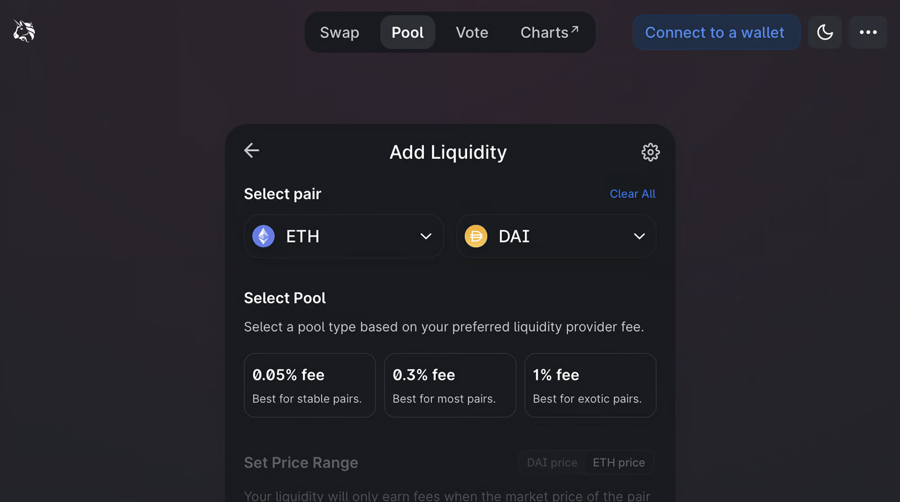Screen dimensions: 900x502
Task: Expand the ETH token dropdown chevron
Action: point(426,236)
